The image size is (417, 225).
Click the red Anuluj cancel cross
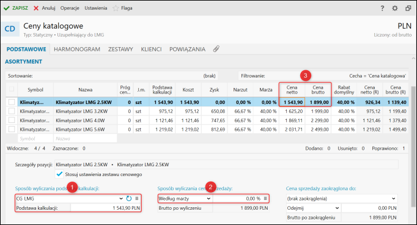tap(36, 8)
